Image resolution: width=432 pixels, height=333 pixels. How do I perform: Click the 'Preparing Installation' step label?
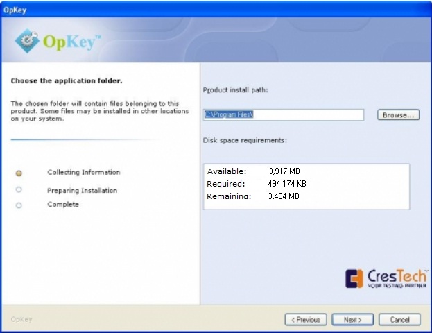point(82,191)
